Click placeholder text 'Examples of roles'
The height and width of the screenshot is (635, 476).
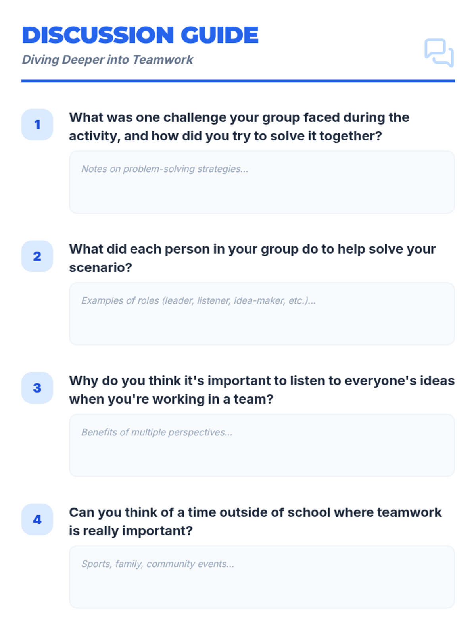pos(198,301)
